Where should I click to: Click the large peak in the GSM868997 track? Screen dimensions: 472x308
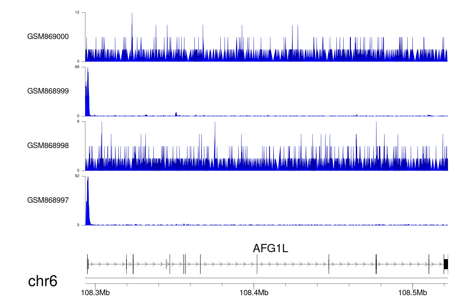pos(88,201)
